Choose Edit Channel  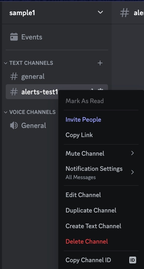tap(101, 195)
